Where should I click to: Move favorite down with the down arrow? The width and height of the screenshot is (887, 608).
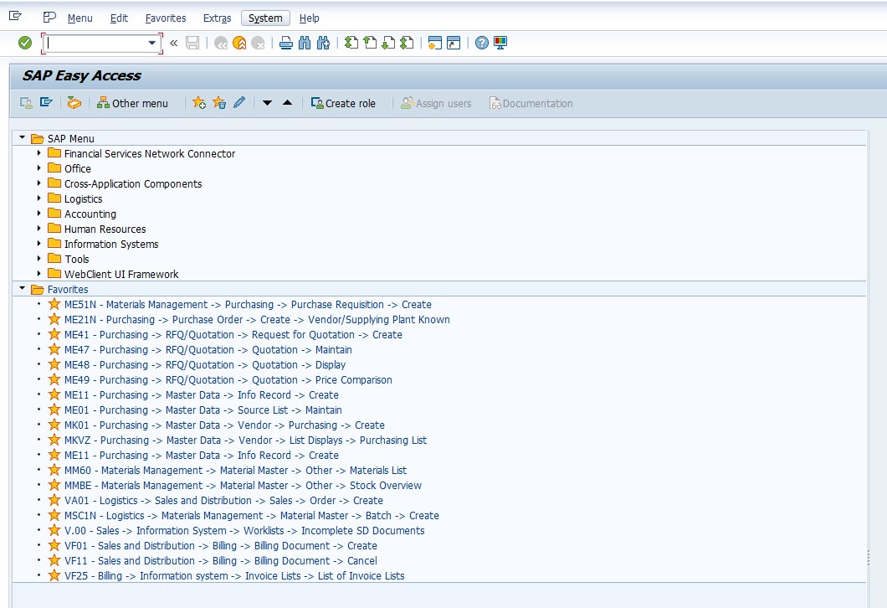pos(267,103)
